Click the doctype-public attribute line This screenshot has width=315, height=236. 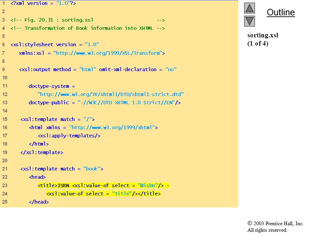[x=104, y=103]
